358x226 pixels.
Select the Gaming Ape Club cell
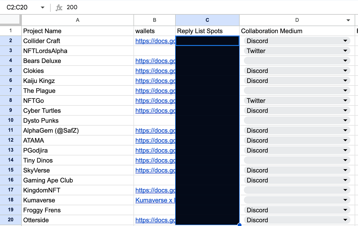(x=78, y=180)
